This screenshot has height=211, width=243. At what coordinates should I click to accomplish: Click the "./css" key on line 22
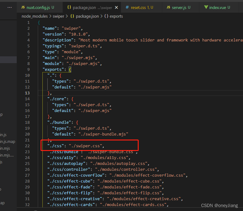point(56,146)
